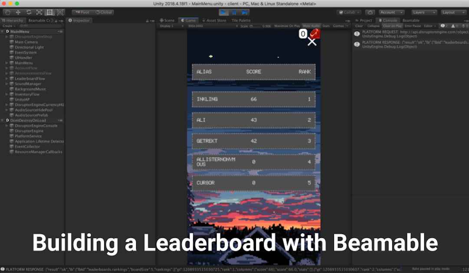Click the Step frame button
Viewport: 469px width, 273px height.
[x=245, y=12]
